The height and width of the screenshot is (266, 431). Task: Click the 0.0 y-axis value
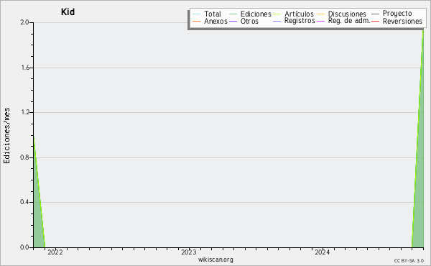click(x=25, y=247)
